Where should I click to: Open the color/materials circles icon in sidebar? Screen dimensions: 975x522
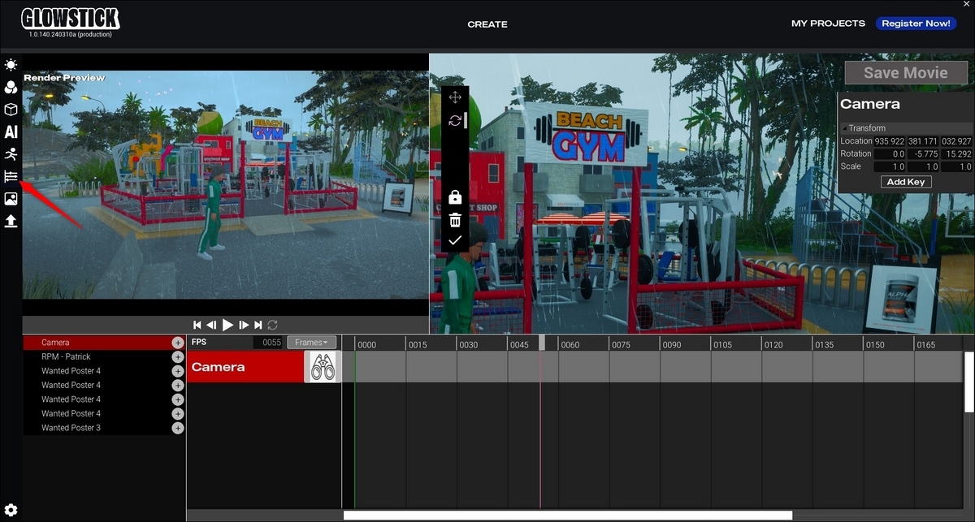(11, 87)
